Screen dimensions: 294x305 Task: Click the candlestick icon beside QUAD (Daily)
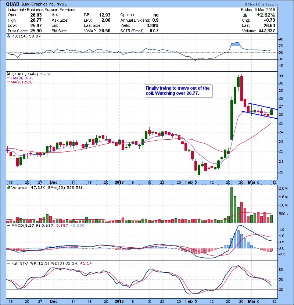click(x=8, y=74)
